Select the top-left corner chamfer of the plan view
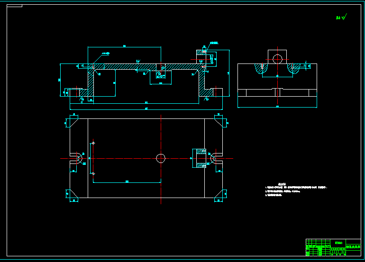This screenshot has width=365, height=262. point(74,123)
